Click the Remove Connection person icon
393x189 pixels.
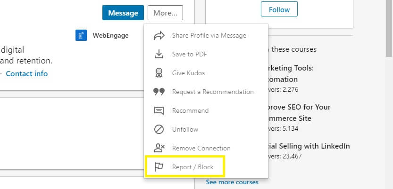tap(159, 148)
